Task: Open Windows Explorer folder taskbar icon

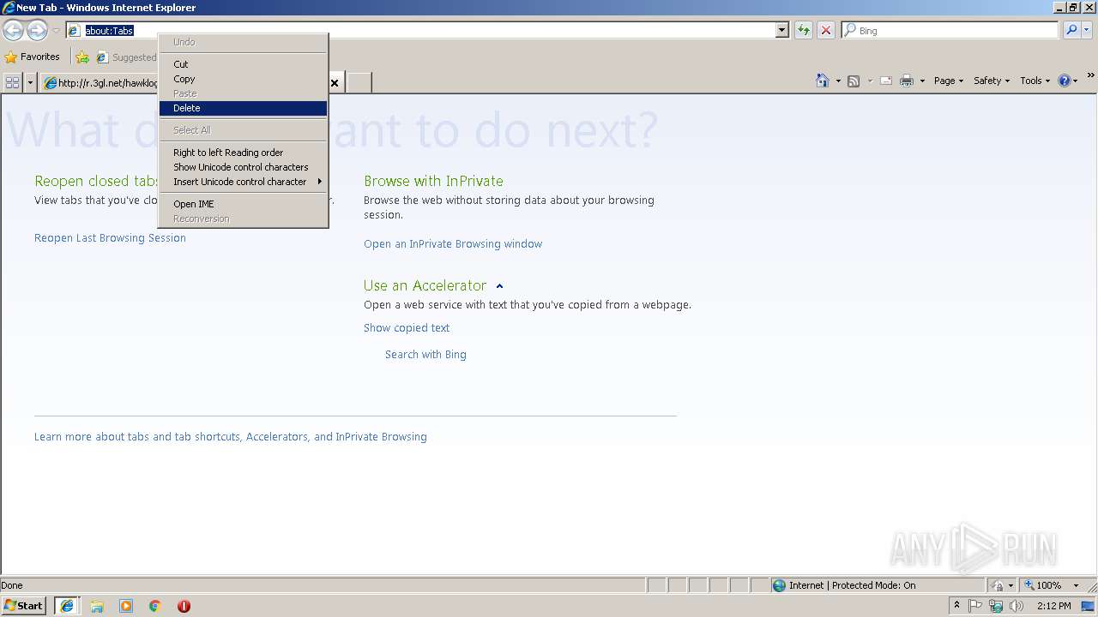Action: pos(97,606)
